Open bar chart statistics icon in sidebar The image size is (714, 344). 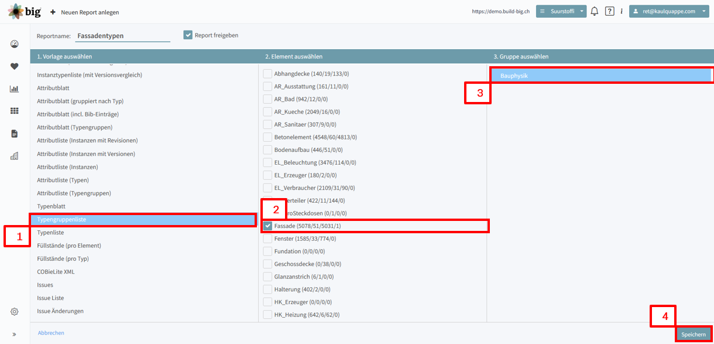coord(15,89)
